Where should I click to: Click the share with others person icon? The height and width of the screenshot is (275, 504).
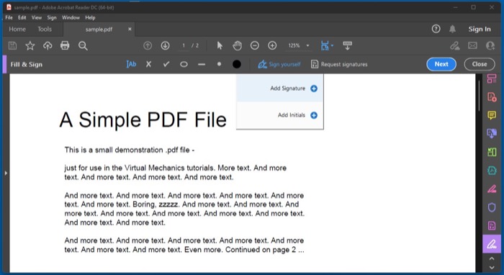coord(490,45)
